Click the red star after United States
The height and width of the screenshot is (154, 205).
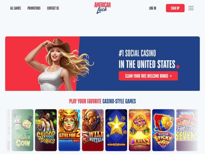(x=178, y=67)
